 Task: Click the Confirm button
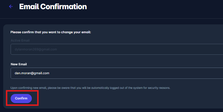pos(21,98)
